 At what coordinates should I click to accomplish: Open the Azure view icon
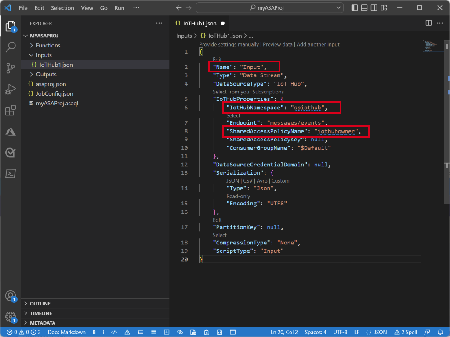[x=11, y=132]
